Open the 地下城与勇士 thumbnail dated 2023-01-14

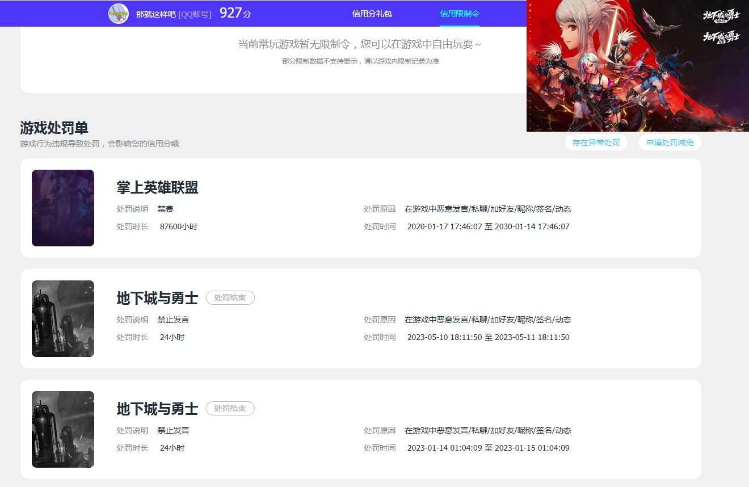63,429
